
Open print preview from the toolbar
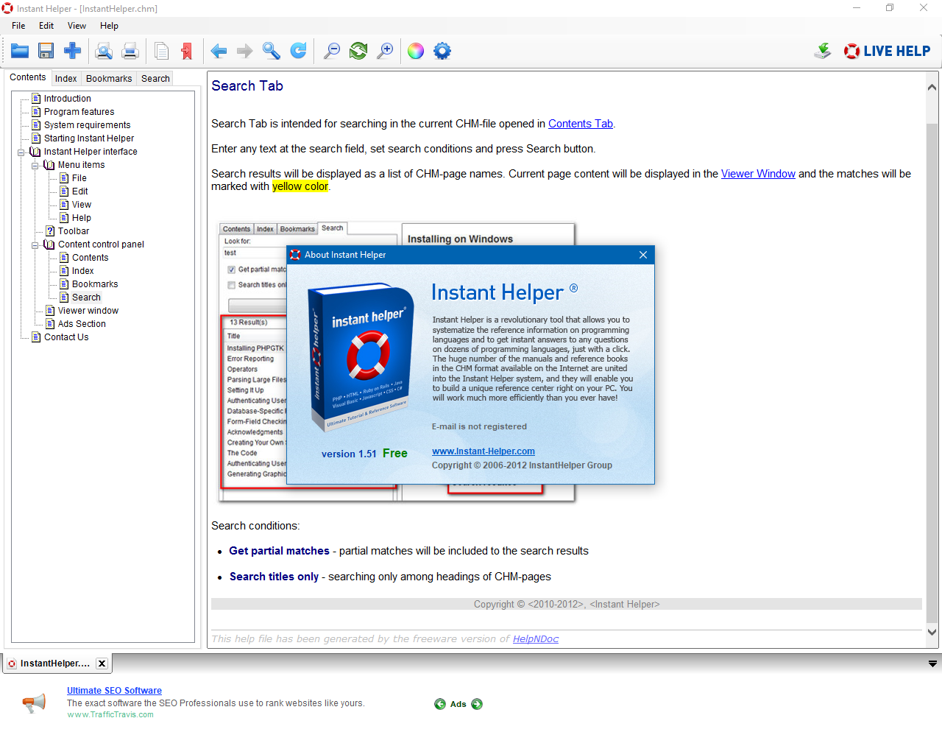(105, 51)
